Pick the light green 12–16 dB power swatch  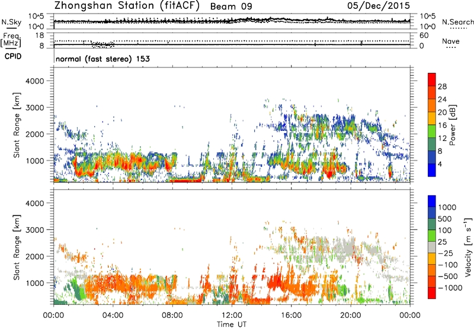[432, 131]
